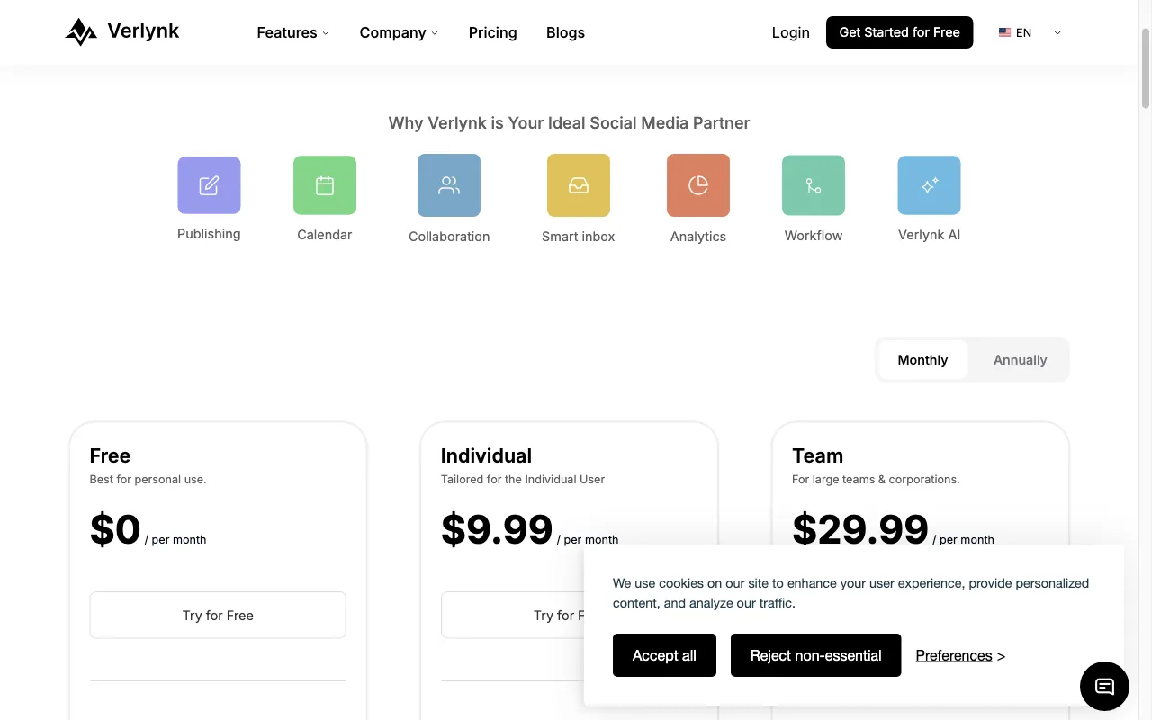The image size is (1152, 720).
Task: Click Get Started for Free button
Action: coord(899,32)
